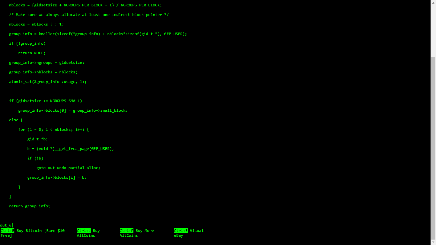The image size is (436, 245).
Task: Click the highlighted Ctrl+E key hint
Action: (x=180, y=230)
